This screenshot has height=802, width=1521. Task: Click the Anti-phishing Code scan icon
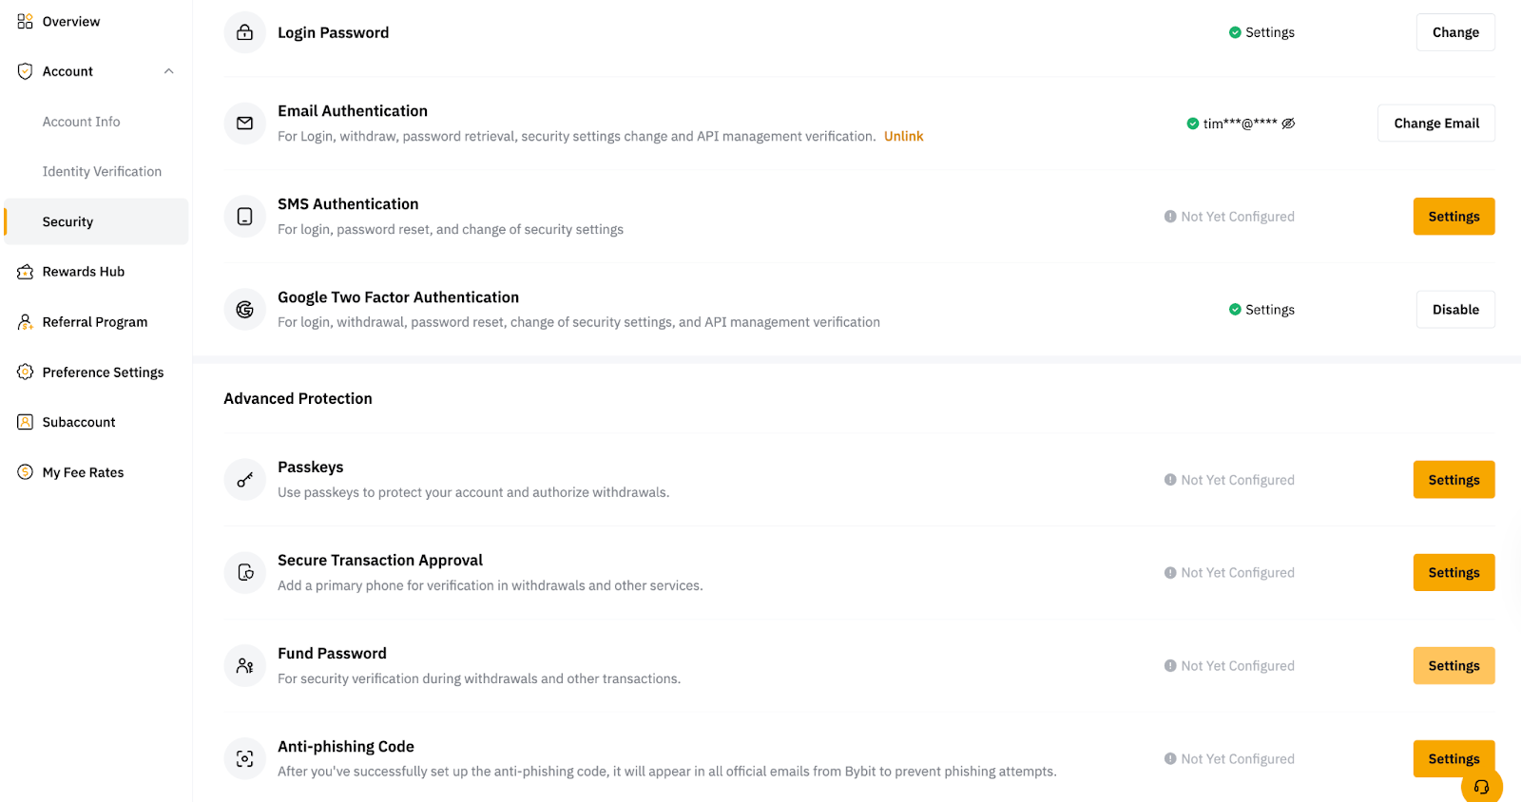pos(244,759)
